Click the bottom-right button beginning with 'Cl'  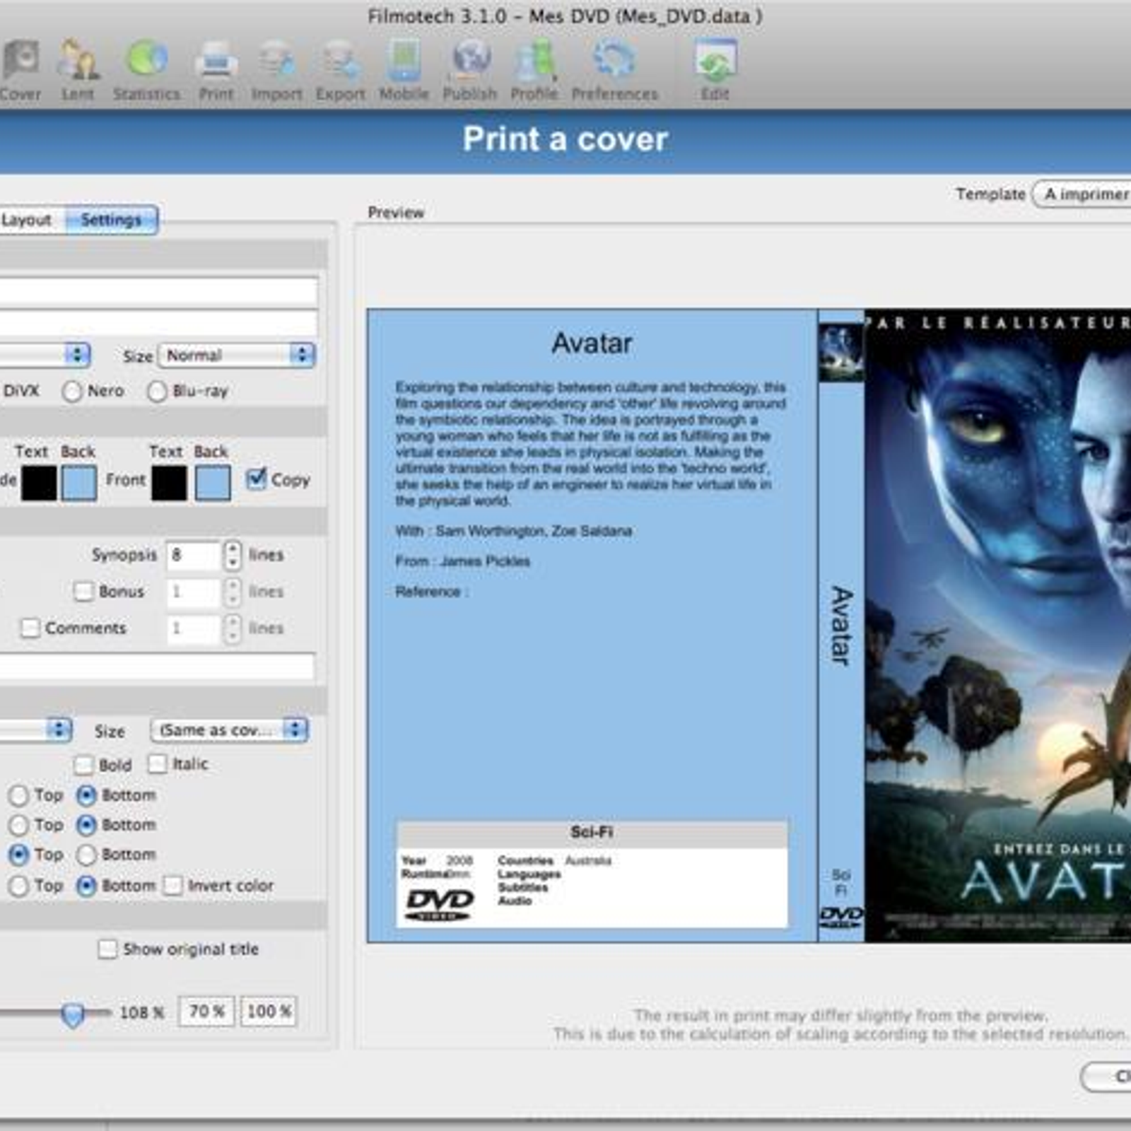tap(1106, 1077)
